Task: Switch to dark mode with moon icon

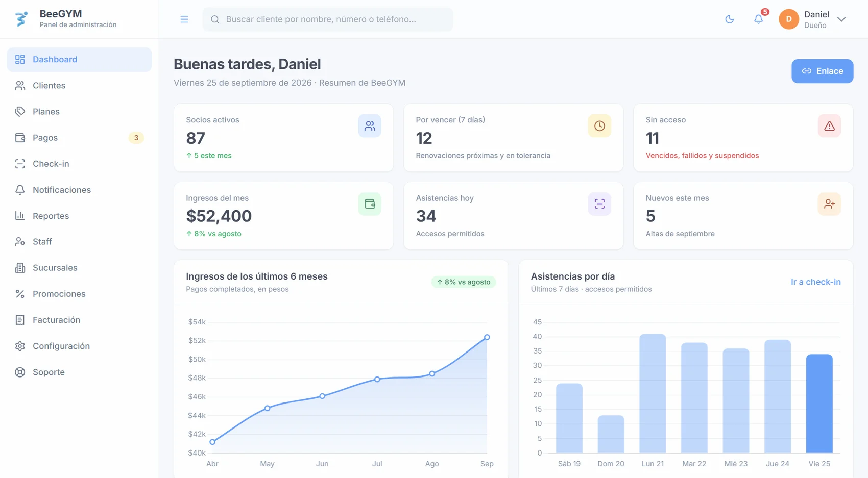Action: tap(730, 19)
